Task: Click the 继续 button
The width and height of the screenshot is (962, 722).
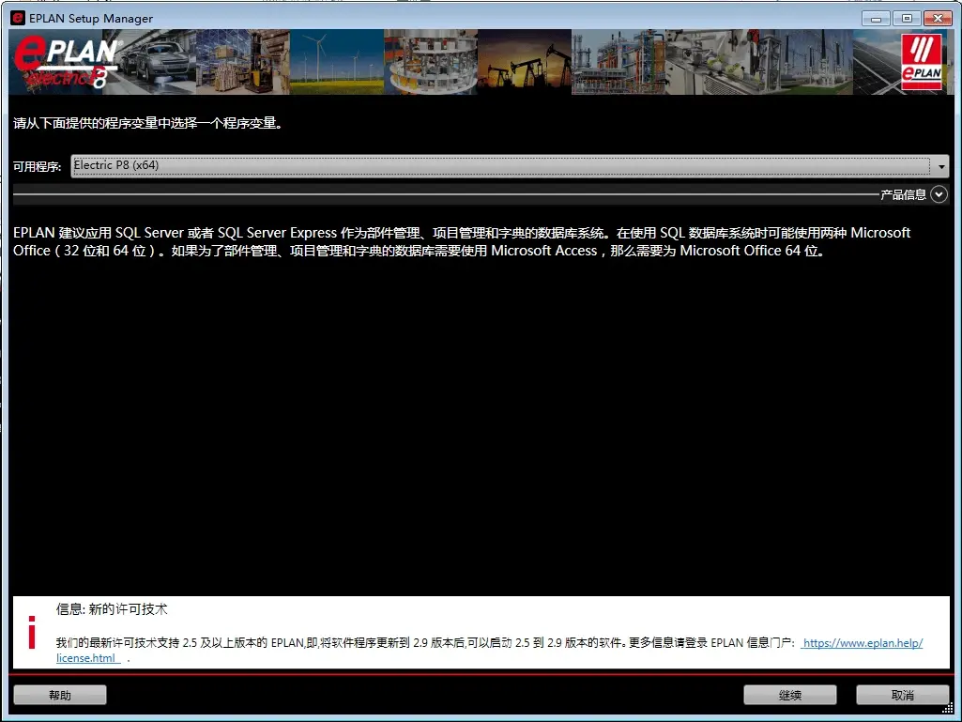Action: point(789,695)
